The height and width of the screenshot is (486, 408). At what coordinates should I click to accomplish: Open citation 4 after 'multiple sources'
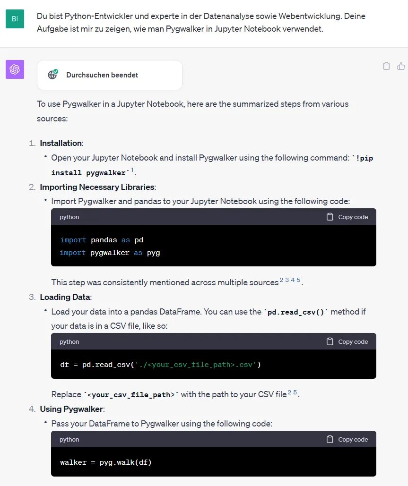pyautogui.click(x=293, y=280)
